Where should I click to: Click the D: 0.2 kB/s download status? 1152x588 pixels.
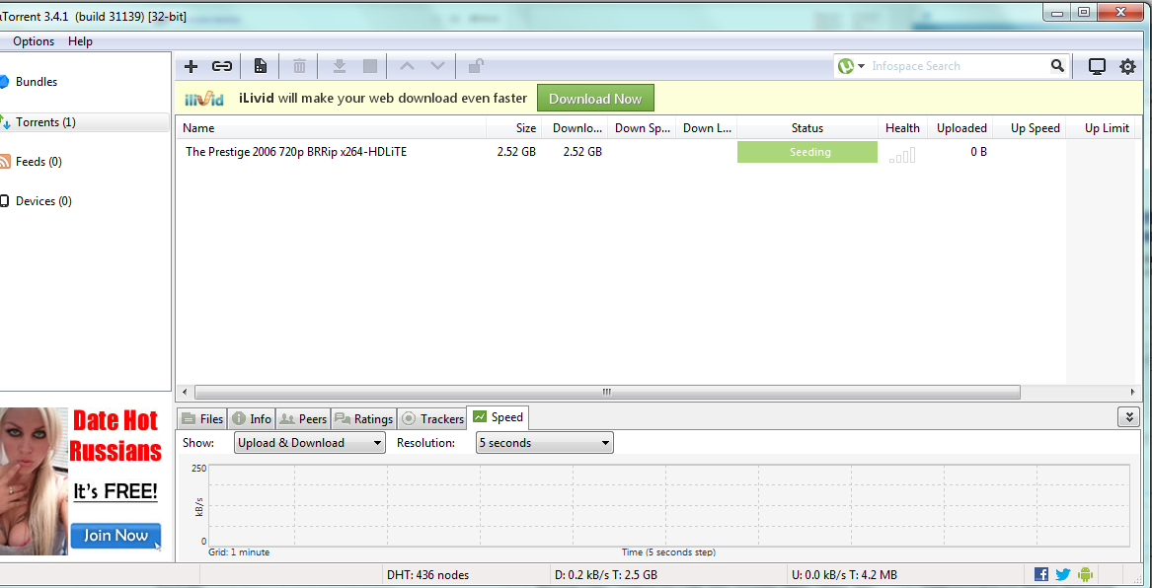click(606, 575)
